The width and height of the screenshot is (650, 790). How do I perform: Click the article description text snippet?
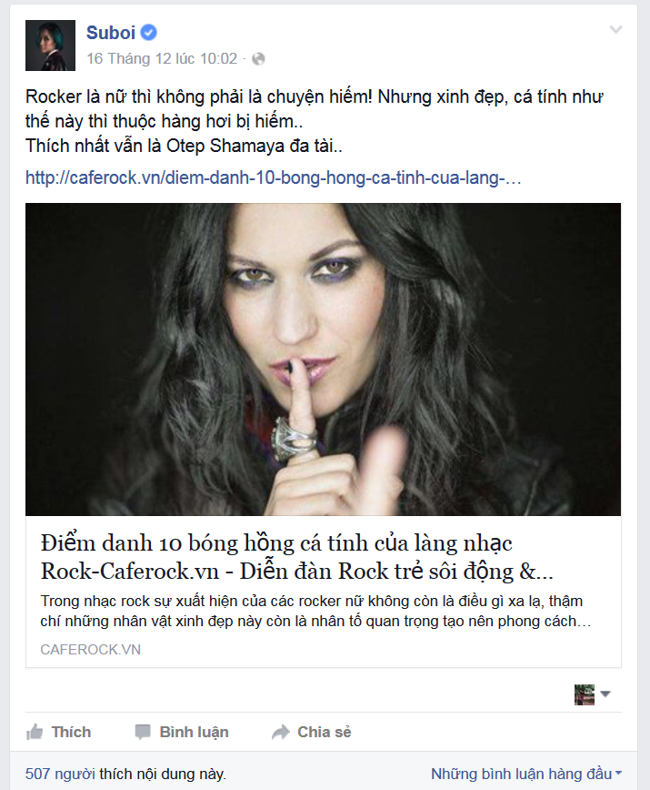click(315, 611)
